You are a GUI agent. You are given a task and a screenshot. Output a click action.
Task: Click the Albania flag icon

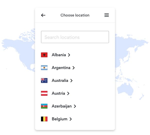pos(44,55)
